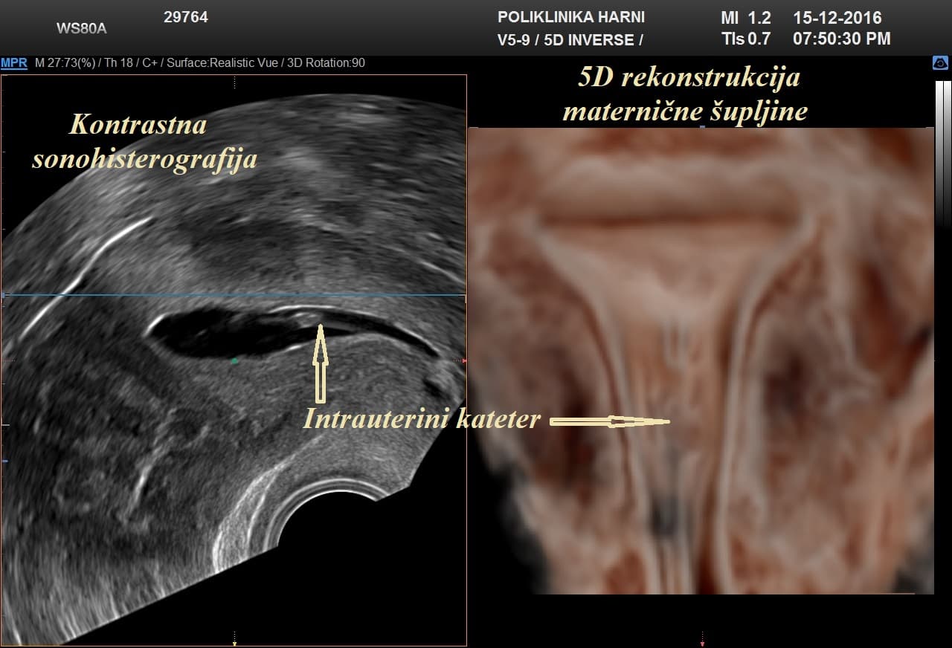Image resolution: width=952 pixels, height=648 pixels.
Task: Click the green dot marker in the scan
Action: [x=234, y=361]
